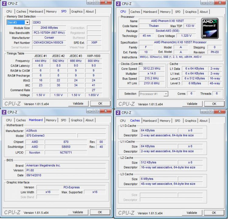This screenshot has height=219, width=228.
Task: Click OK in the processor window
Action: click(x=214, y=104)
